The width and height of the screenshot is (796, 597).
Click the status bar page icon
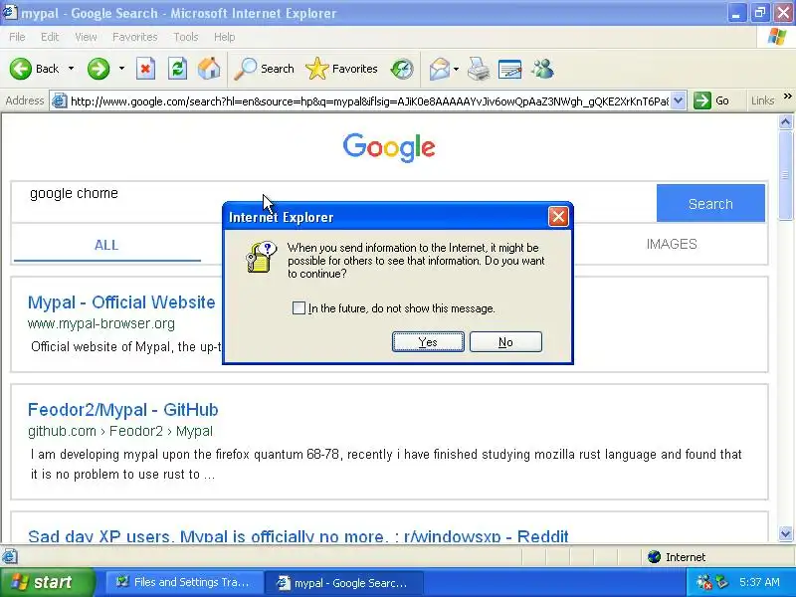tap(10, 557)
